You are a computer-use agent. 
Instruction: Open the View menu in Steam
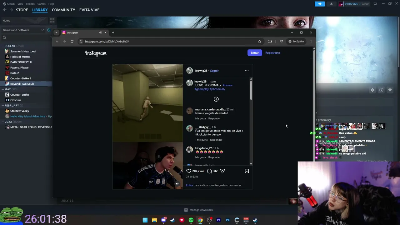[20, 4]
